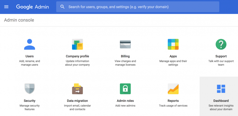Image resolution: width=238 pixels, height=116 pixels.
Task: Click the Reports title
Action: tap(173, 101)
